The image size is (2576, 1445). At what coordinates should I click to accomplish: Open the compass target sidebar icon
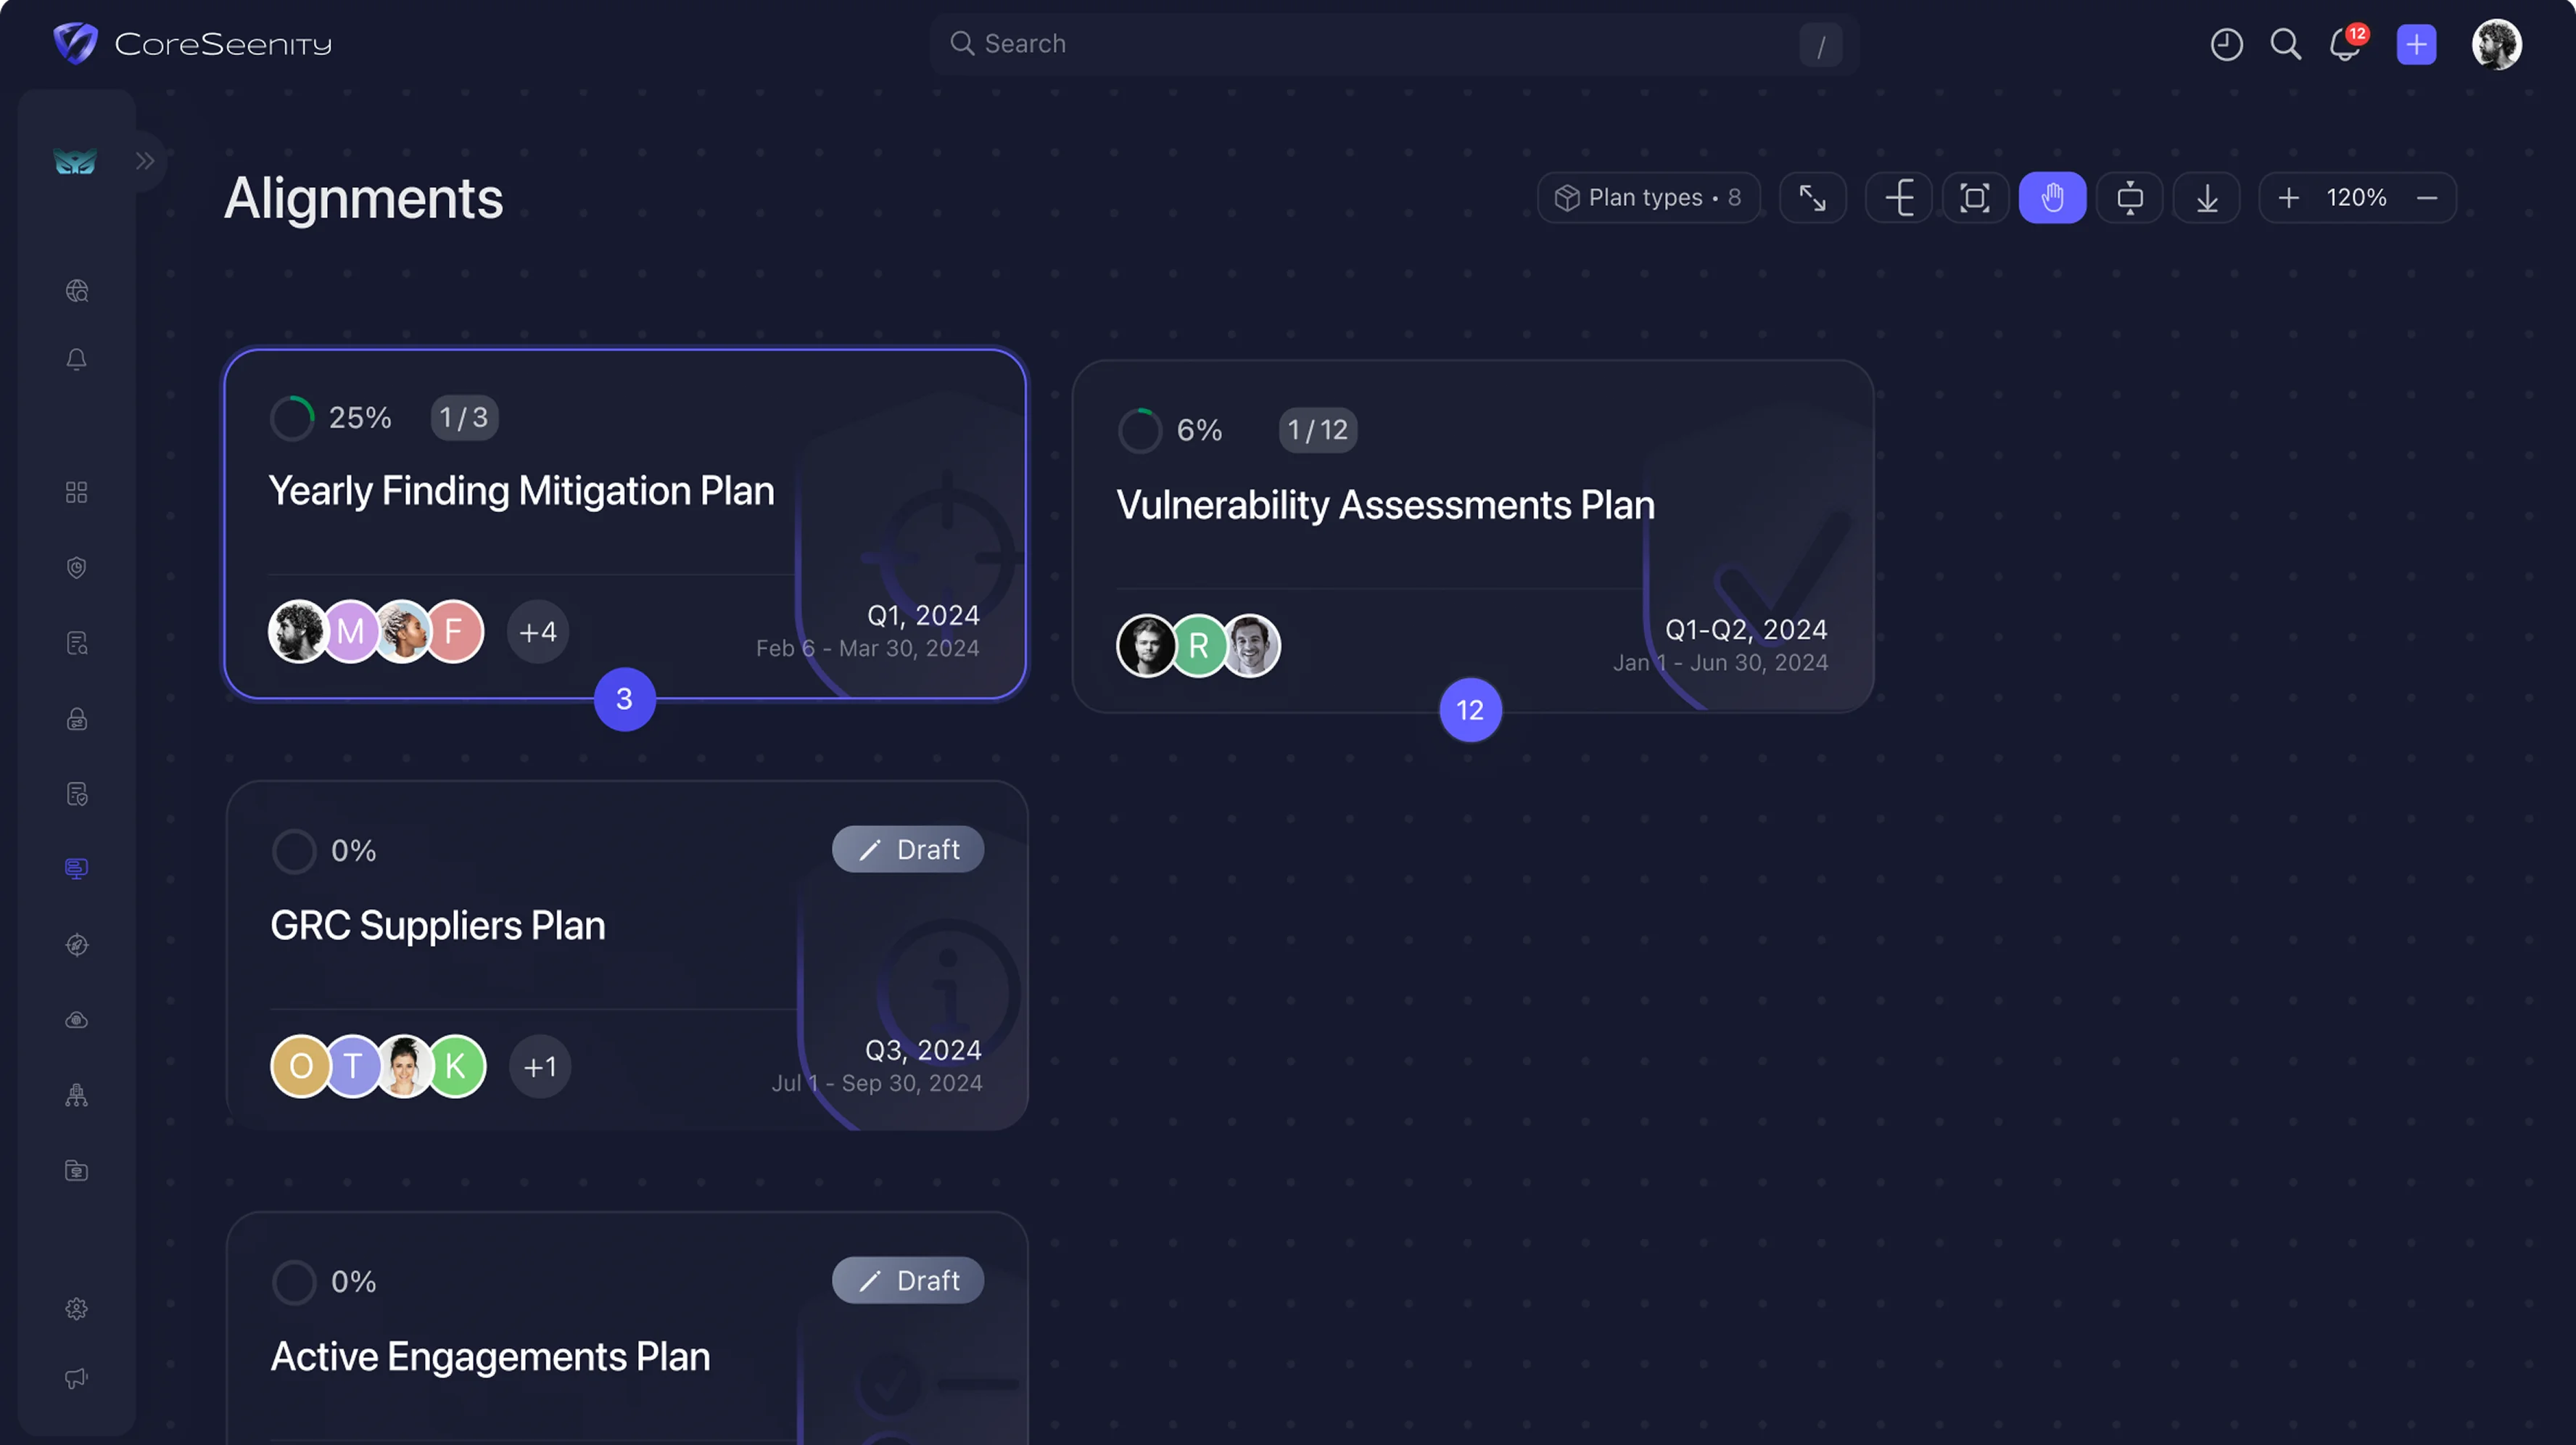tap(77, 944)
